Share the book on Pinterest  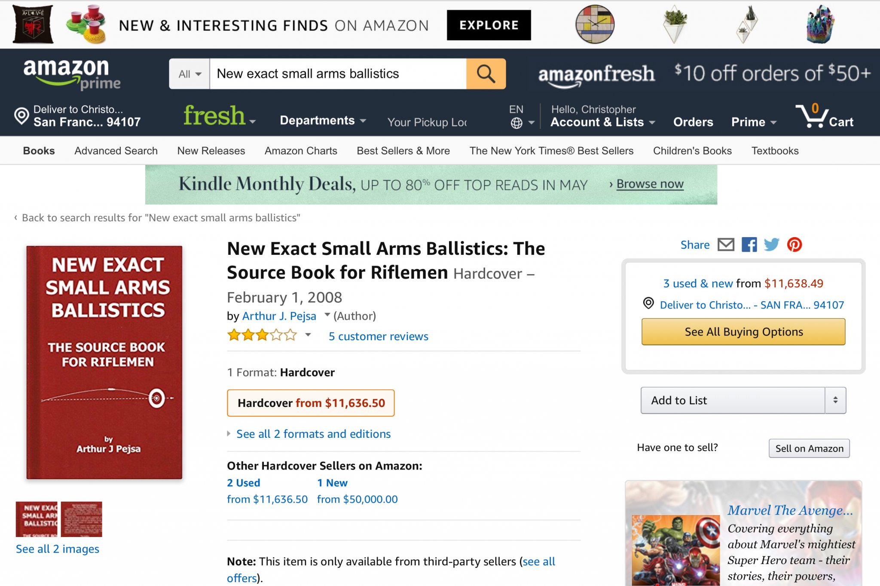click(794, 245)
